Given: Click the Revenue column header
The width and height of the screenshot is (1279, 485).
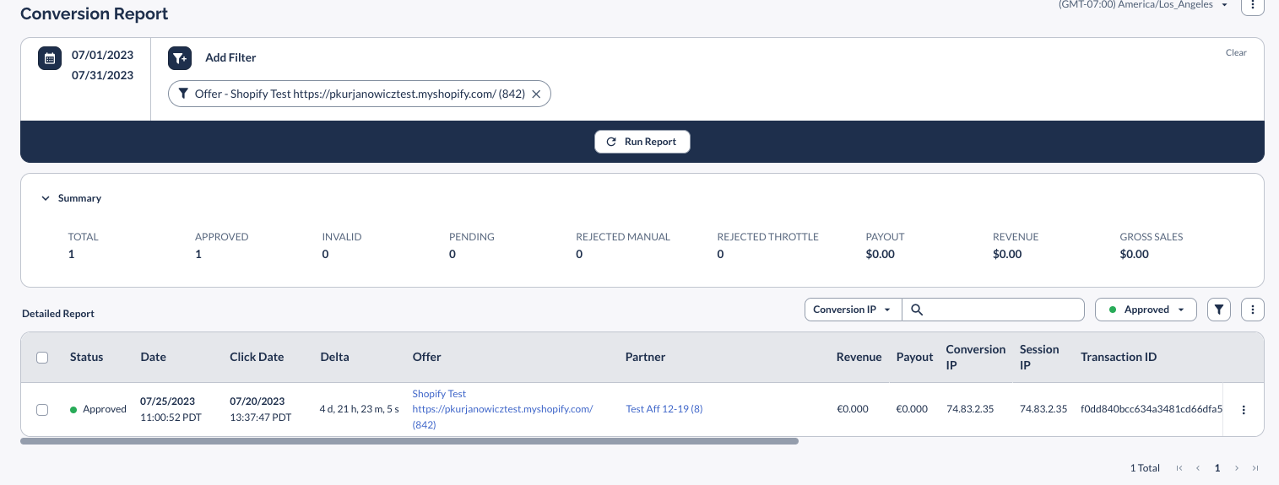Looking at the screenshot, I should tap(859, 358).
